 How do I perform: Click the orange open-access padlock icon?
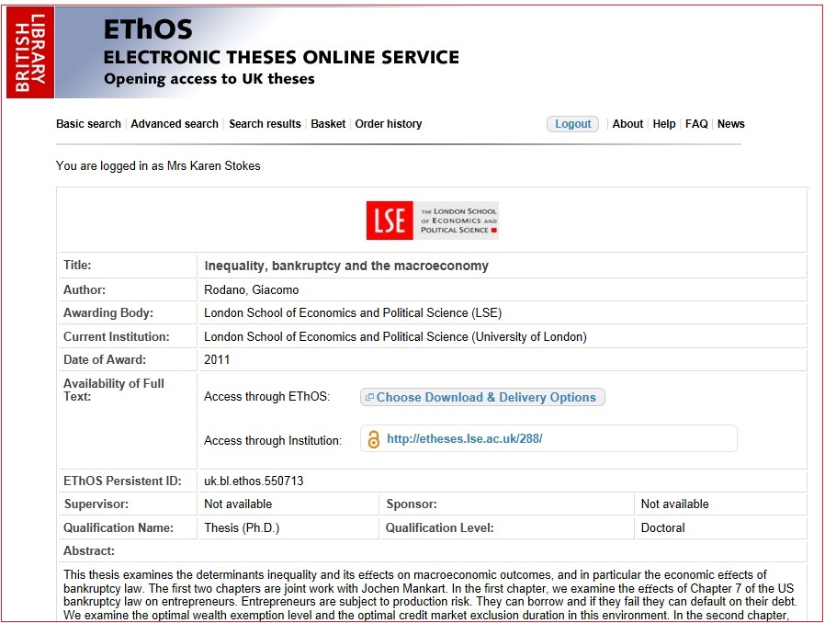tap(373, 439)
